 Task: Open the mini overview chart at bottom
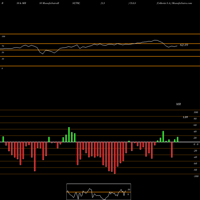pyautogui.click(x=99, y=192)
